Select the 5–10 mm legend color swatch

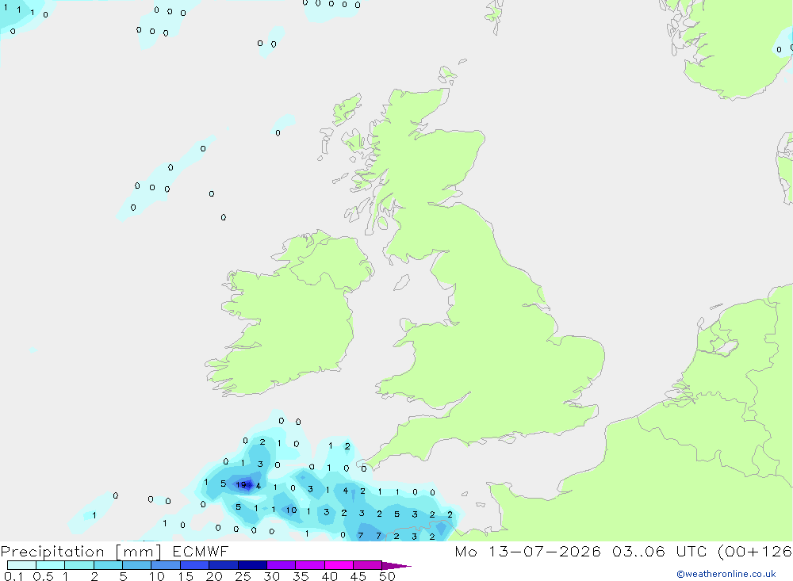136,565
